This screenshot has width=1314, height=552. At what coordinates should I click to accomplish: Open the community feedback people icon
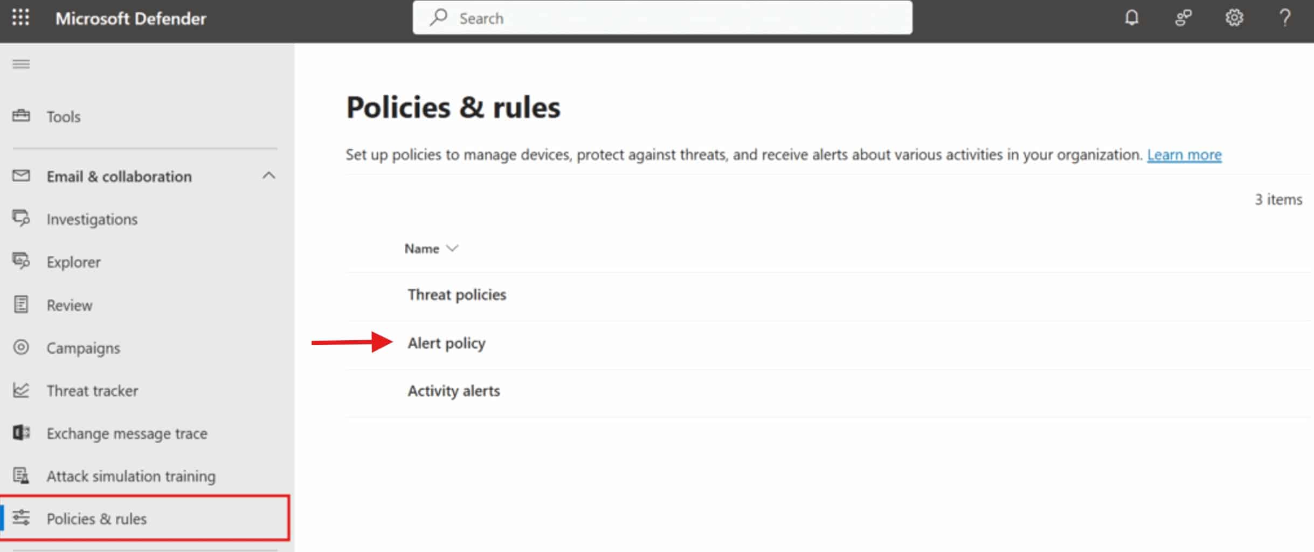pyautogui.click(x=1183, y=18)
